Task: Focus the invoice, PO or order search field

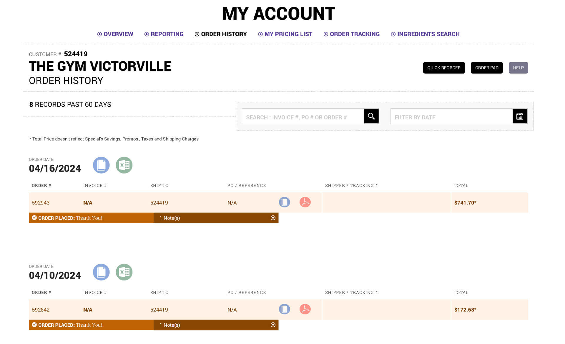Action: click(x=303, y=117)
